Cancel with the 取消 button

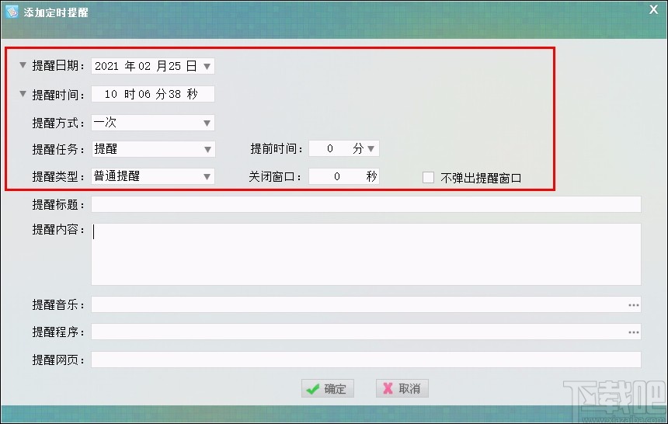[x=402, y=388]
